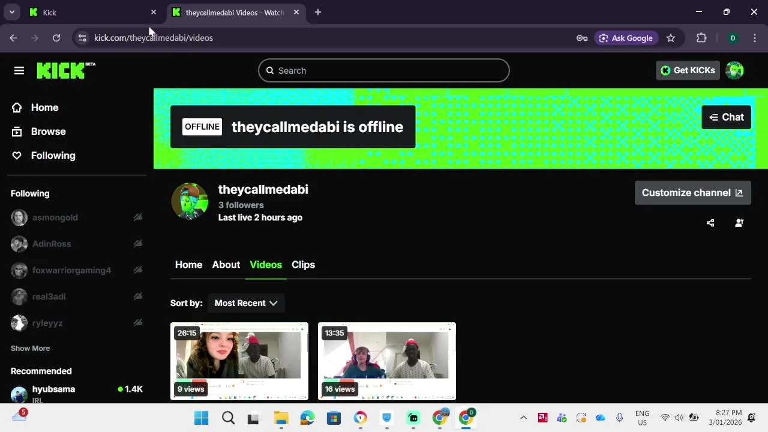Open the 13:35 video with 16 views
768x432 pixels.
pos(387,361)
